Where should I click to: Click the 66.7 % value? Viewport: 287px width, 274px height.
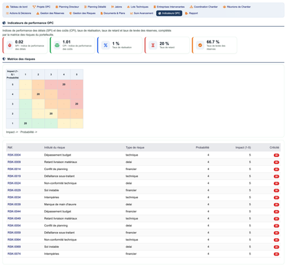coord(213,42)
